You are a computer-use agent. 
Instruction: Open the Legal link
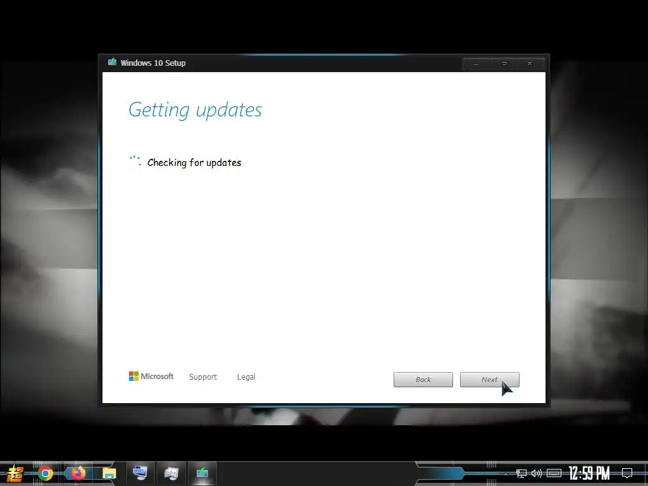246,377
